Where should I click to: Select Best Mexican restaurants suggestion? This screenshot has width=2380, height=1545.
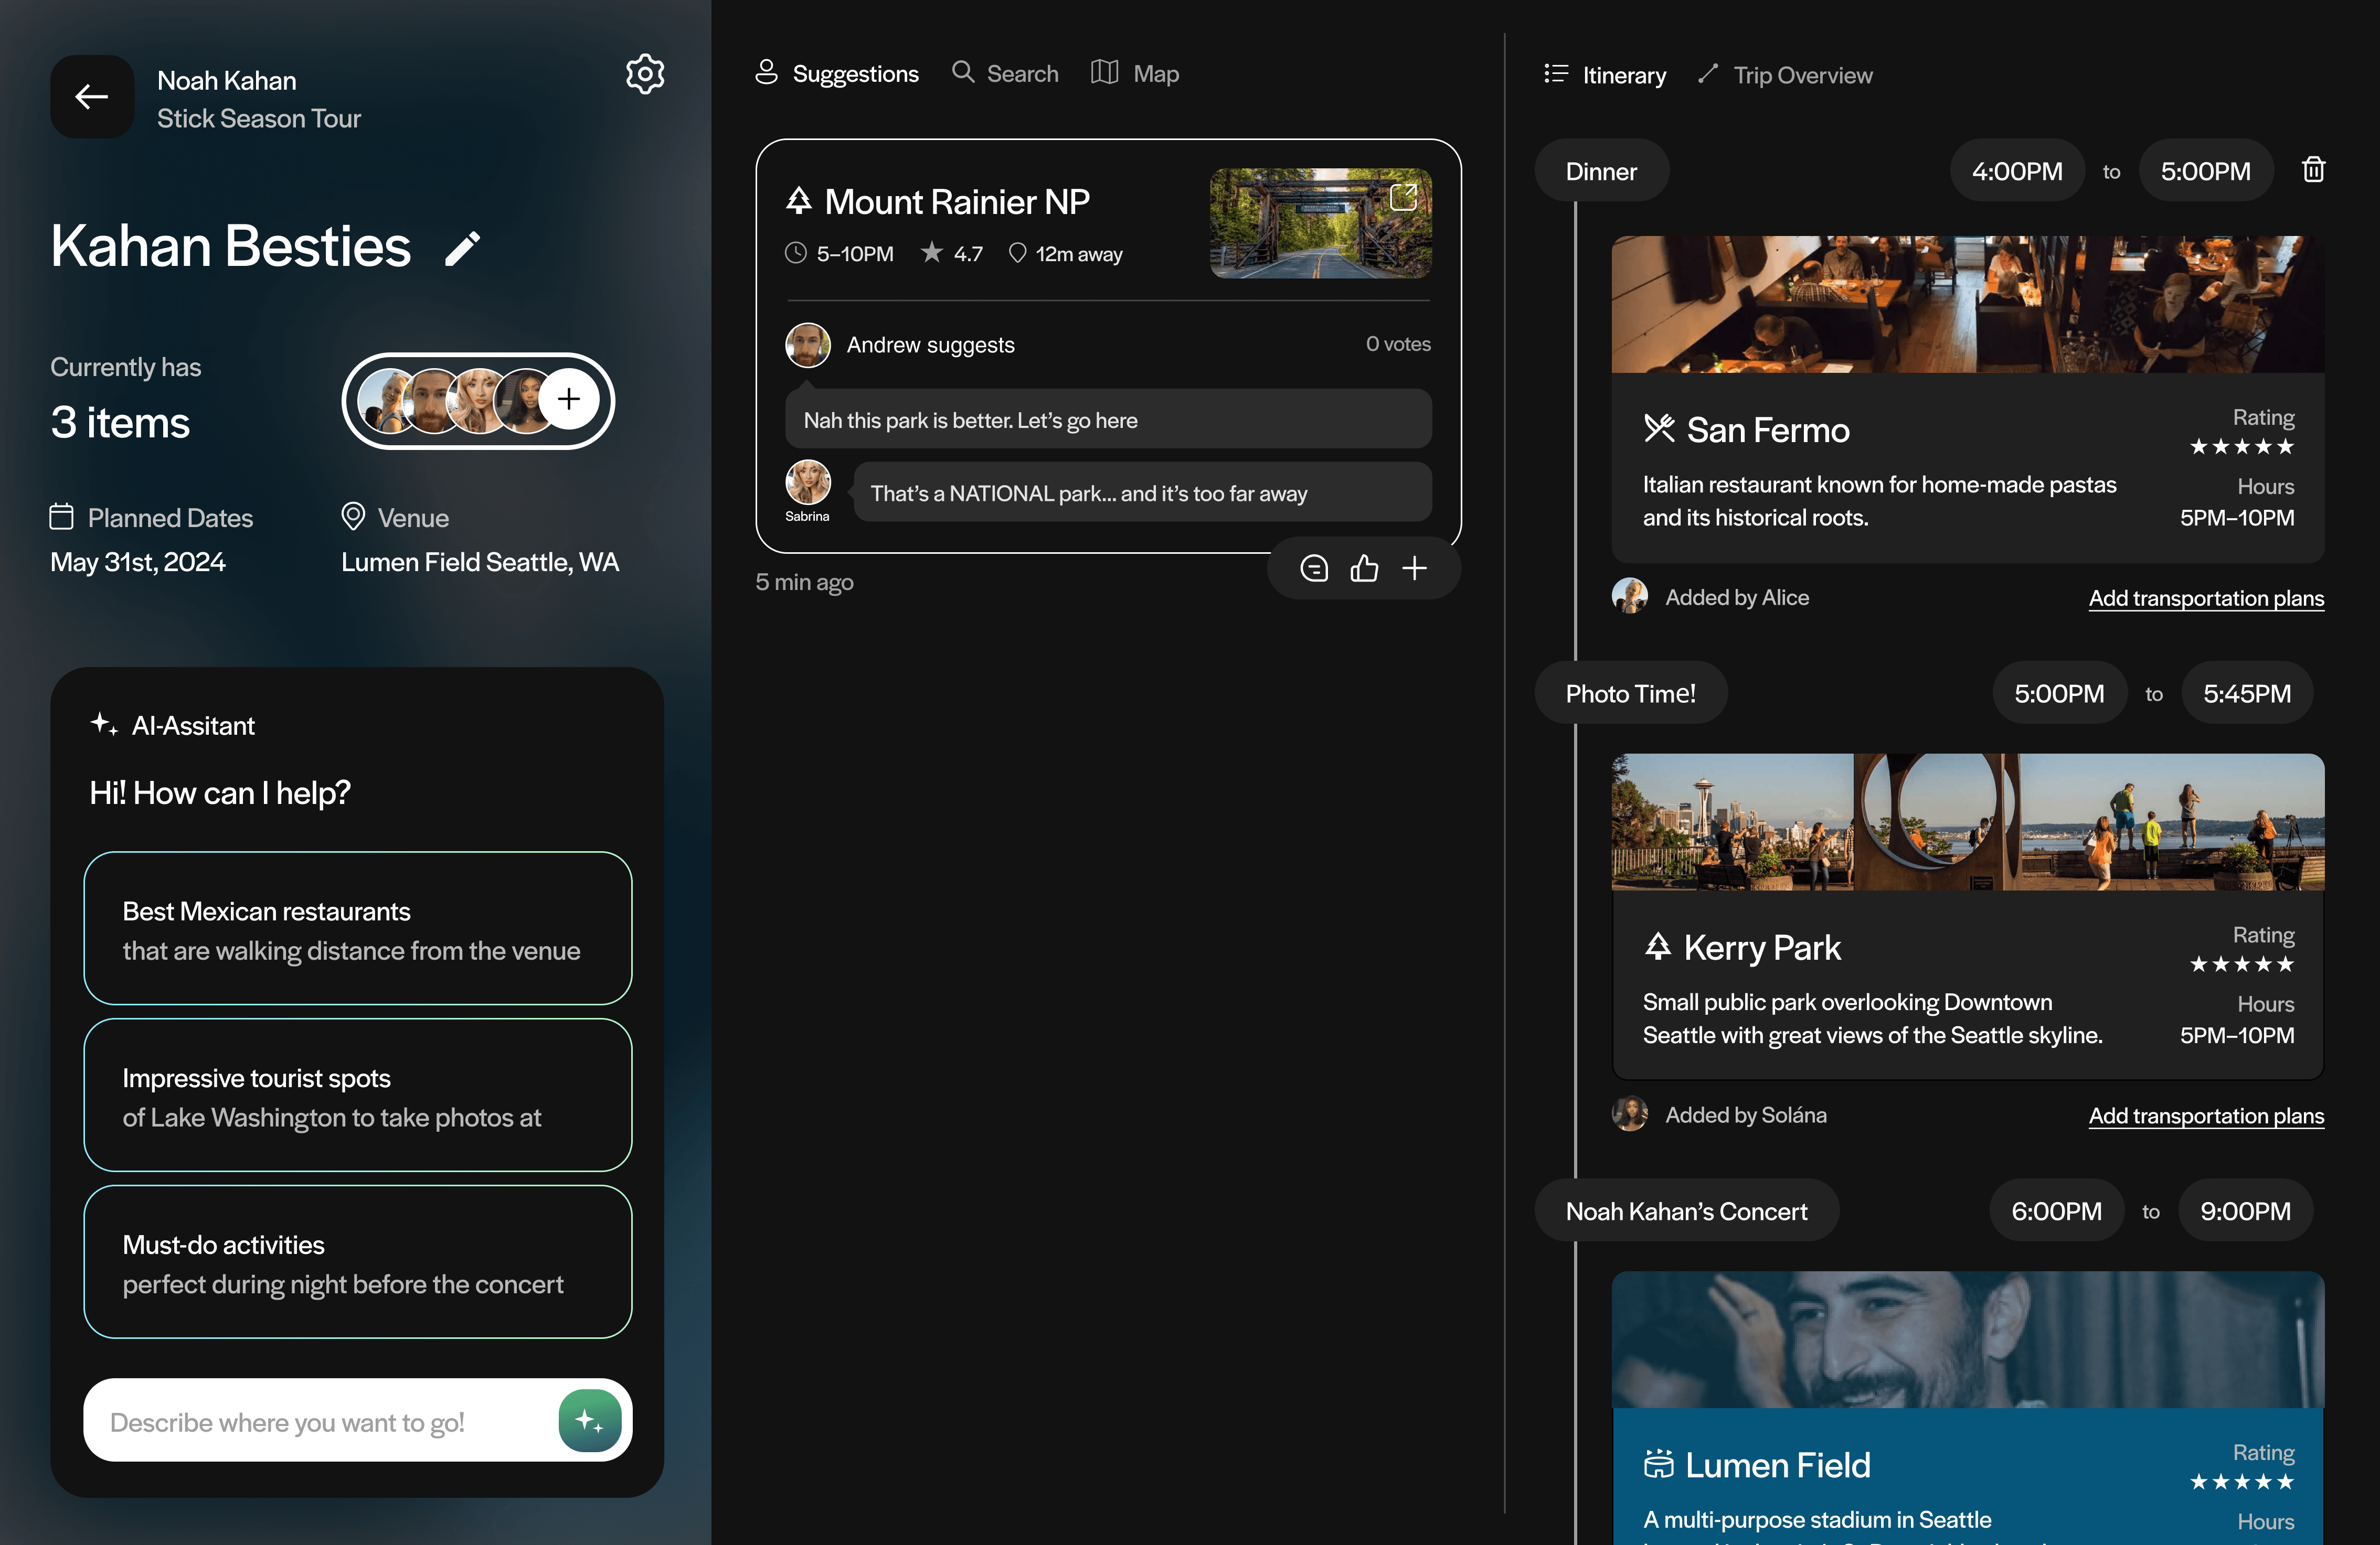click(x=358, y=929)
